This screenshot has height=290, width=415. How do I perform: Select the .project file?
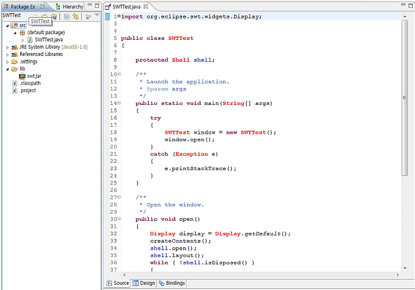28,91
